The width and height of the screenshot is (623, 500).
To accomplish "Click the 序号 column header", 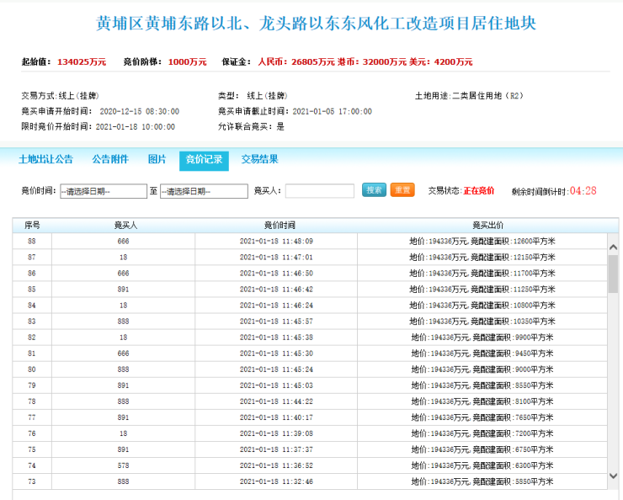I will [x=32, y=226].
